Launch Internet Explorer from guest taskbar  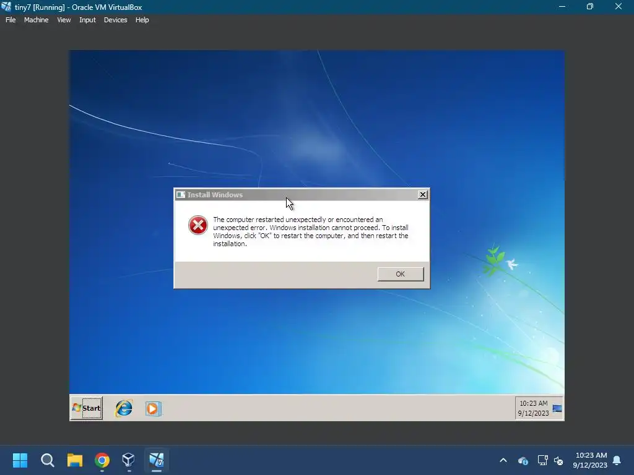(x=124, y=408)
